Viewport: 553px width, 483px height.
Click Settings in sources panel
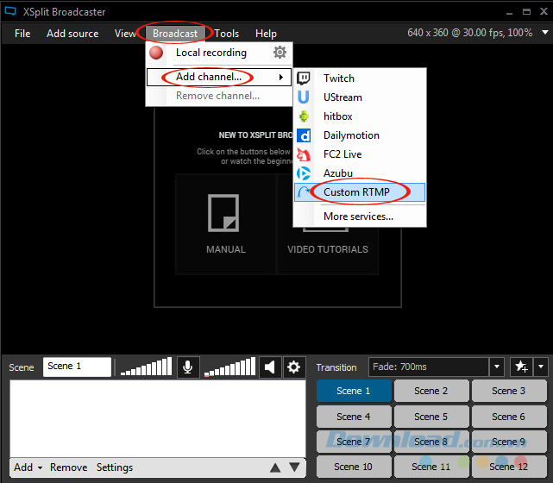[x=115, y=467]
